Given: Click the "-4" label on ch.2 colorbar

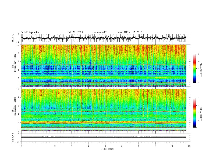Looking at the screenshot, I should pos(198,106).
